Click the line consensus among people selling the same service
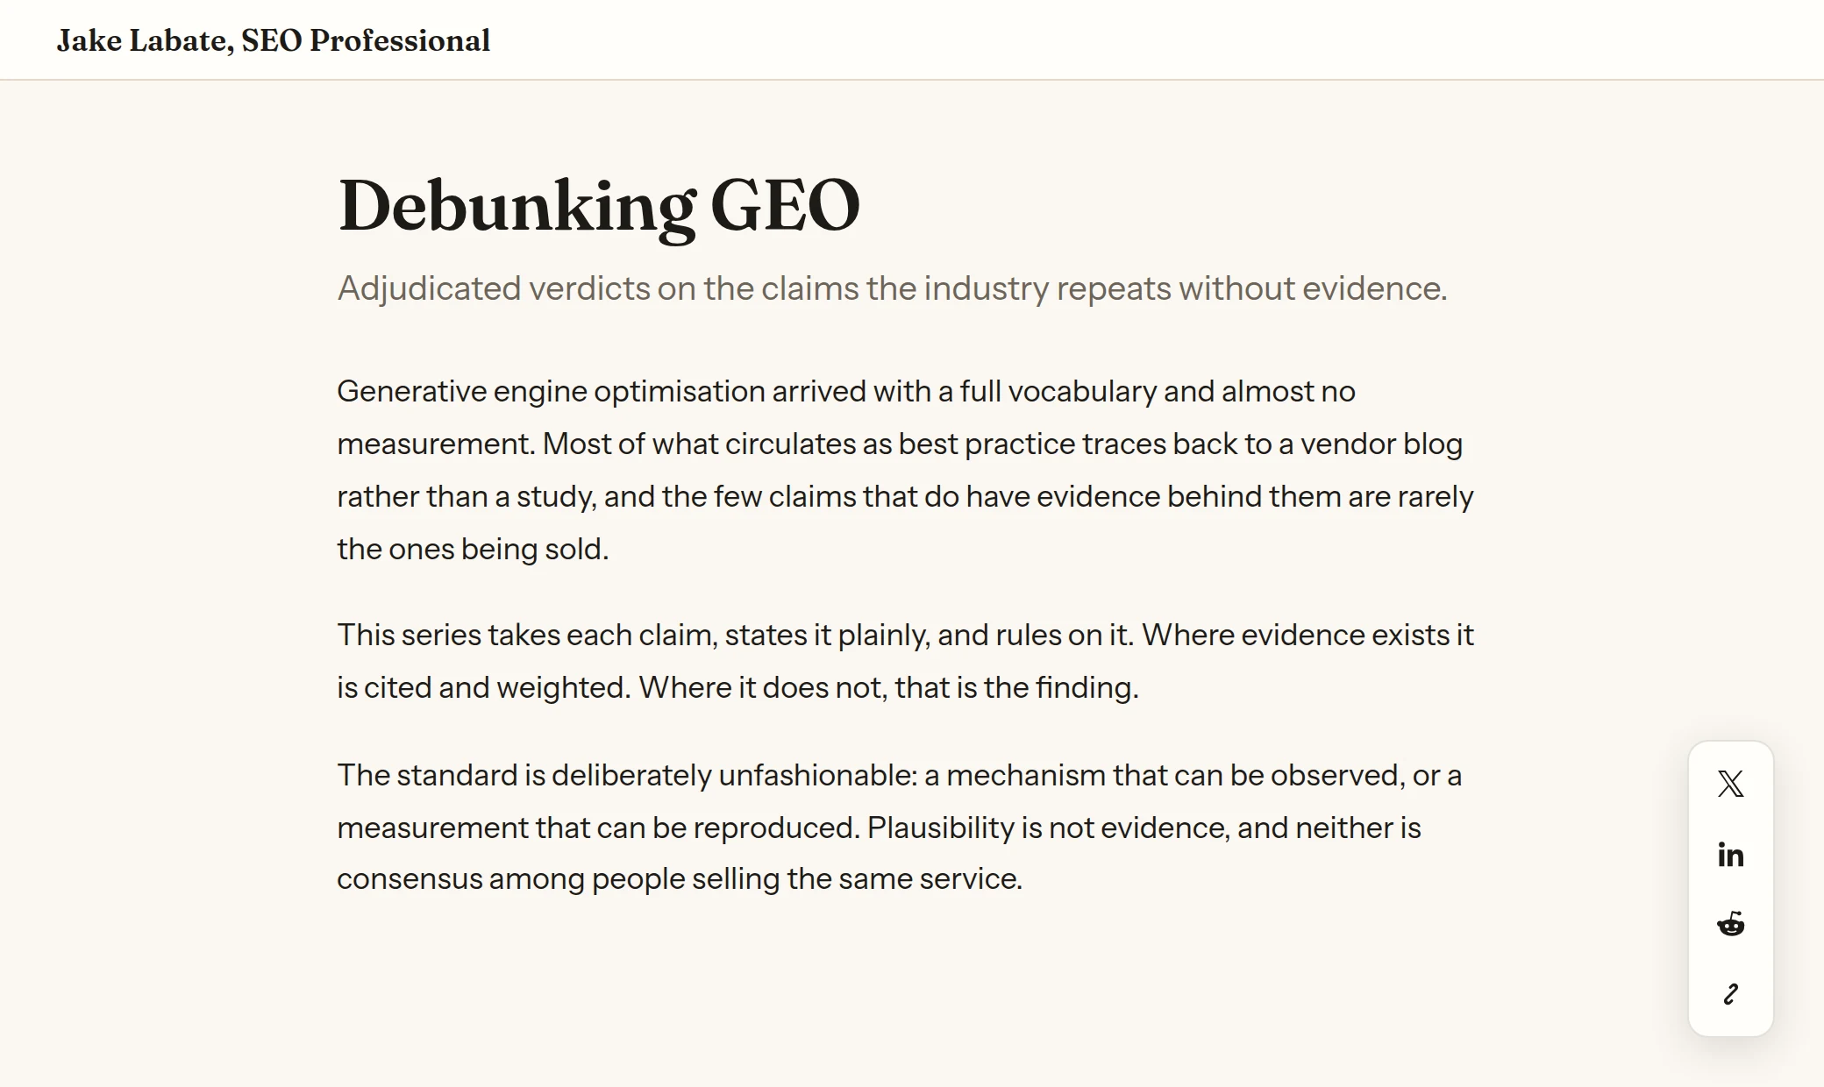The width and height of the screenshot is (1824, 1087). 680,878
